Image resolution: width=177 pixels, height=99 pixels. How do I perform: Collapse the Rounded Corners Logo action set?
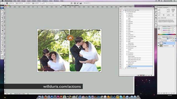[x=124, y=10]
